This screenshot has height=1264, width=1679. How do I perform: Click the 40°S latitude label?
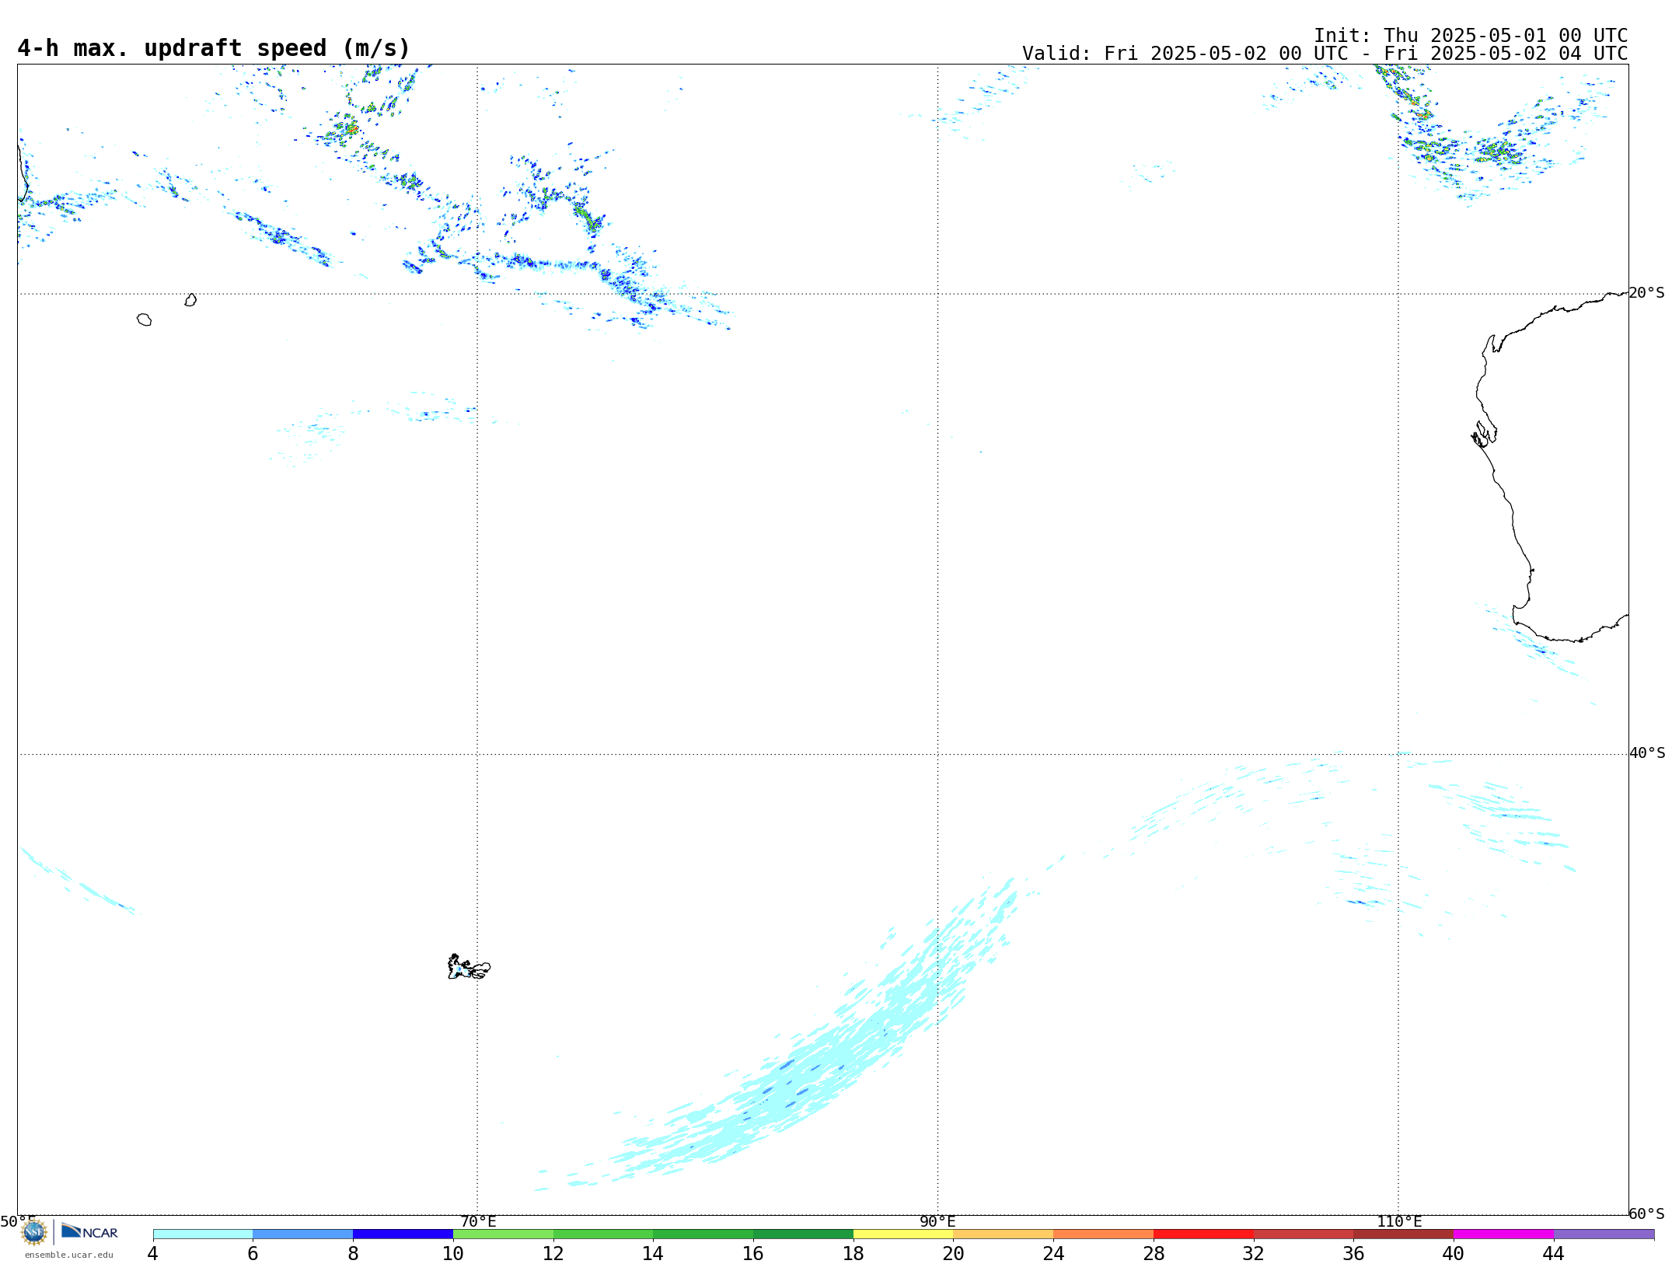click(x=1647, y=753)
